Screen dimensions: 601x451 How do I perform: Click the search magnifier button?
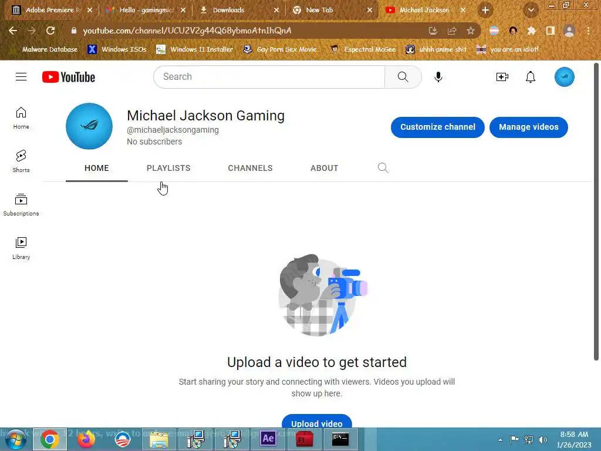coord(403,77)
